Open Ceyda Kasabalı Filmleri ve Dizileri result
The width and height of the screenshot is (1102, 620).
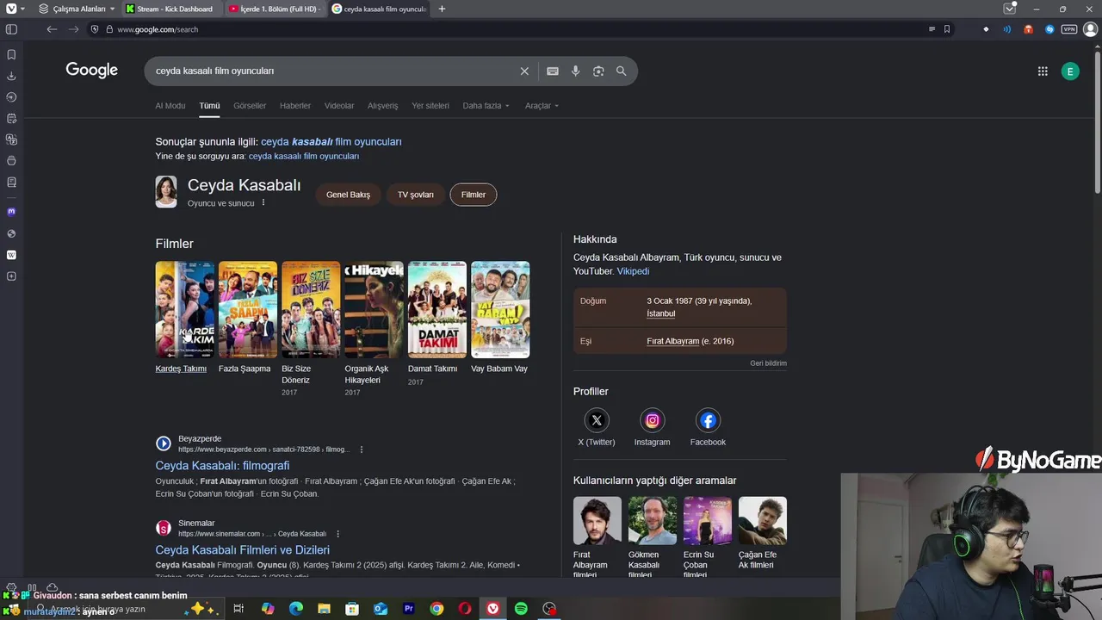click(243, 550)
